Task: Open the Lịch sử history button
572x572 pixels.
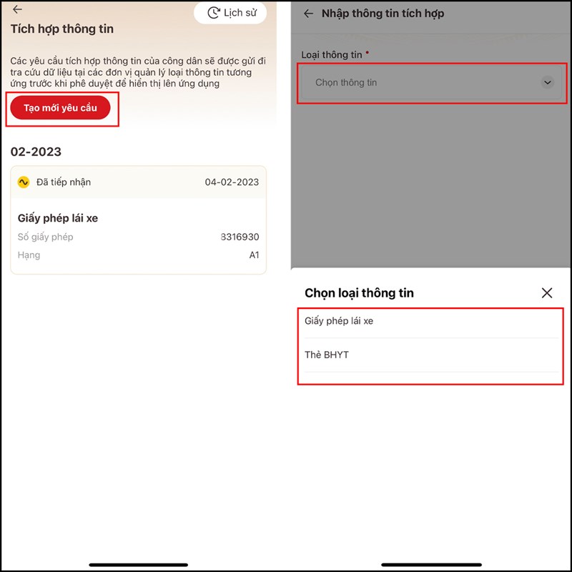Action: (x=230, y=13)
